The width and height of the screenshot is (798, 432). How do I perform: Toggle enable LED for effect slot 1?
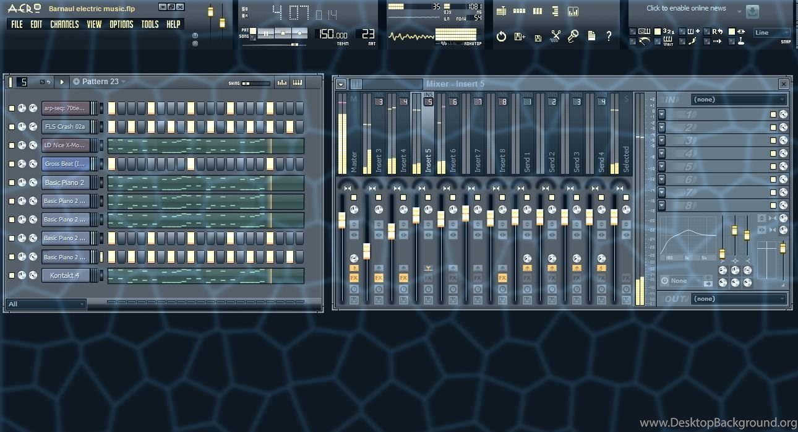pyautogui.click(x=773, y=114)
